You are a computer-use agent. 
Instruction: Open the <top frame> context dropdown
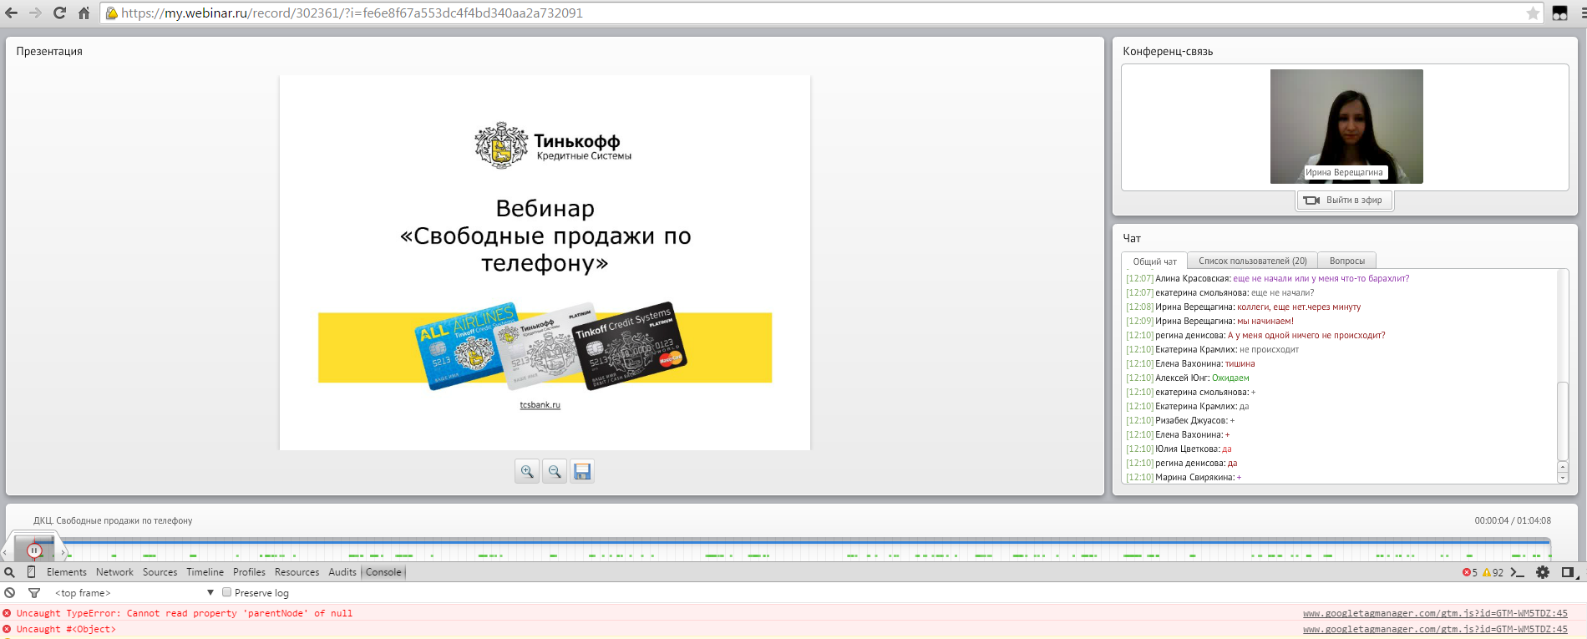pos(134,593)
